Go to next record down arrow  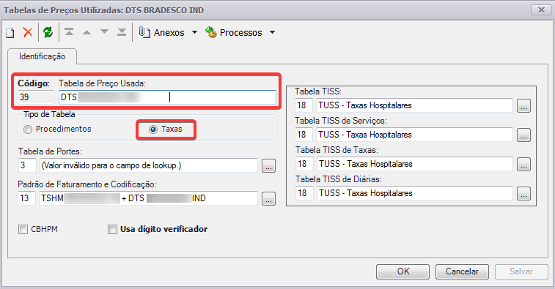[x=104, y=32]
